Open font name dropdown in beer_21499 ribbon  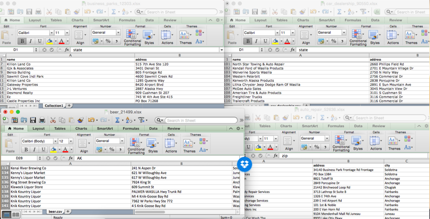click(x=55, y=141)
